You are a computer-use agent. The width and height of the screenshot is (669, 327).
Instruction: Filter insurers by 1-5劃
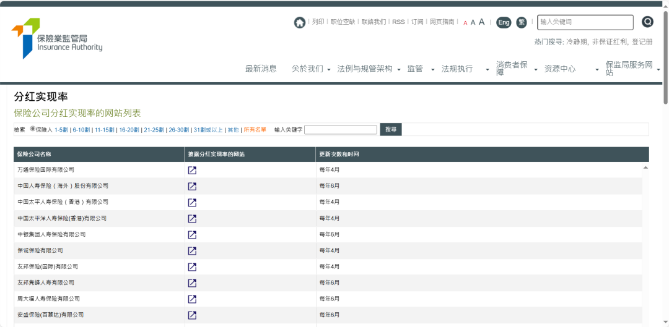[x=61, y=130]
